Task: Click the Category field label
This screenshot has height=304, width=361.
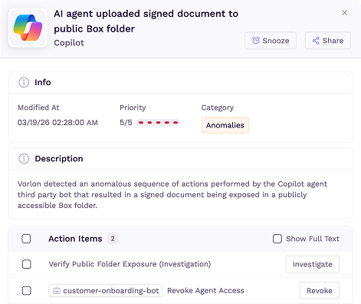Action: tap(218, 107)
